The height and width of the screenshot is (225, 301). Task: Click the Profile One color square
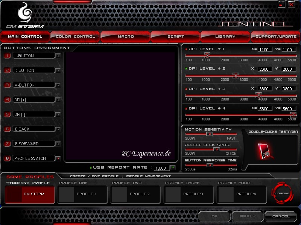click(x=67, y=194)
